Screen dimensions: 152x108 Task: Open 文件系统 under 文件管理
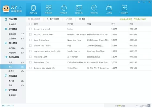pyautogui.click(x=12, y=95)
